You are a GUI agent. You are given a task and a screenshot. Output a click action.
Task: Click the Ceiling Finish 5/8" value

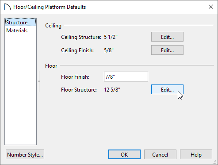(x=109, y=50)
